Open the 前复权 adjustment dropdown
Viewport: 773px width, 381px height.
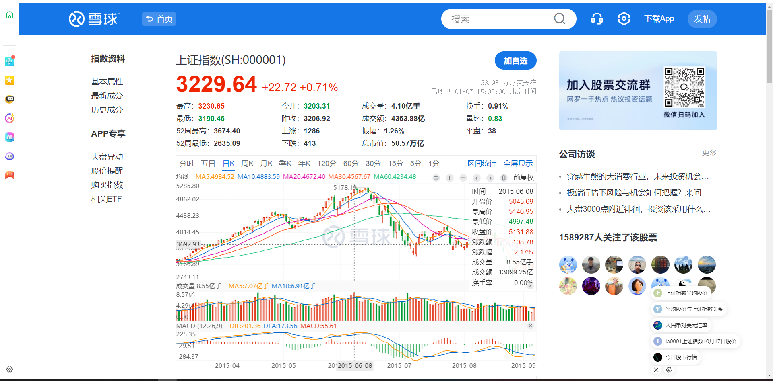[x=523, y=178]
